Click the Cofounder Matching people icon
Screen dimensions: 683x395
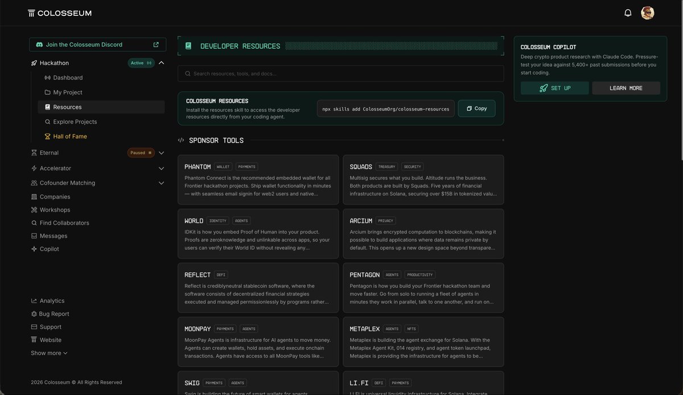click(x=34, y=183)
